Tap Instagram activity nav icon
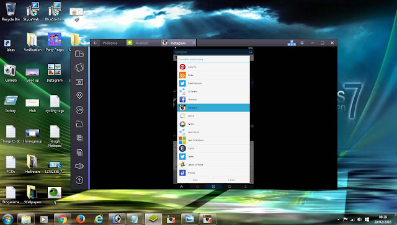 coord(230,187)
